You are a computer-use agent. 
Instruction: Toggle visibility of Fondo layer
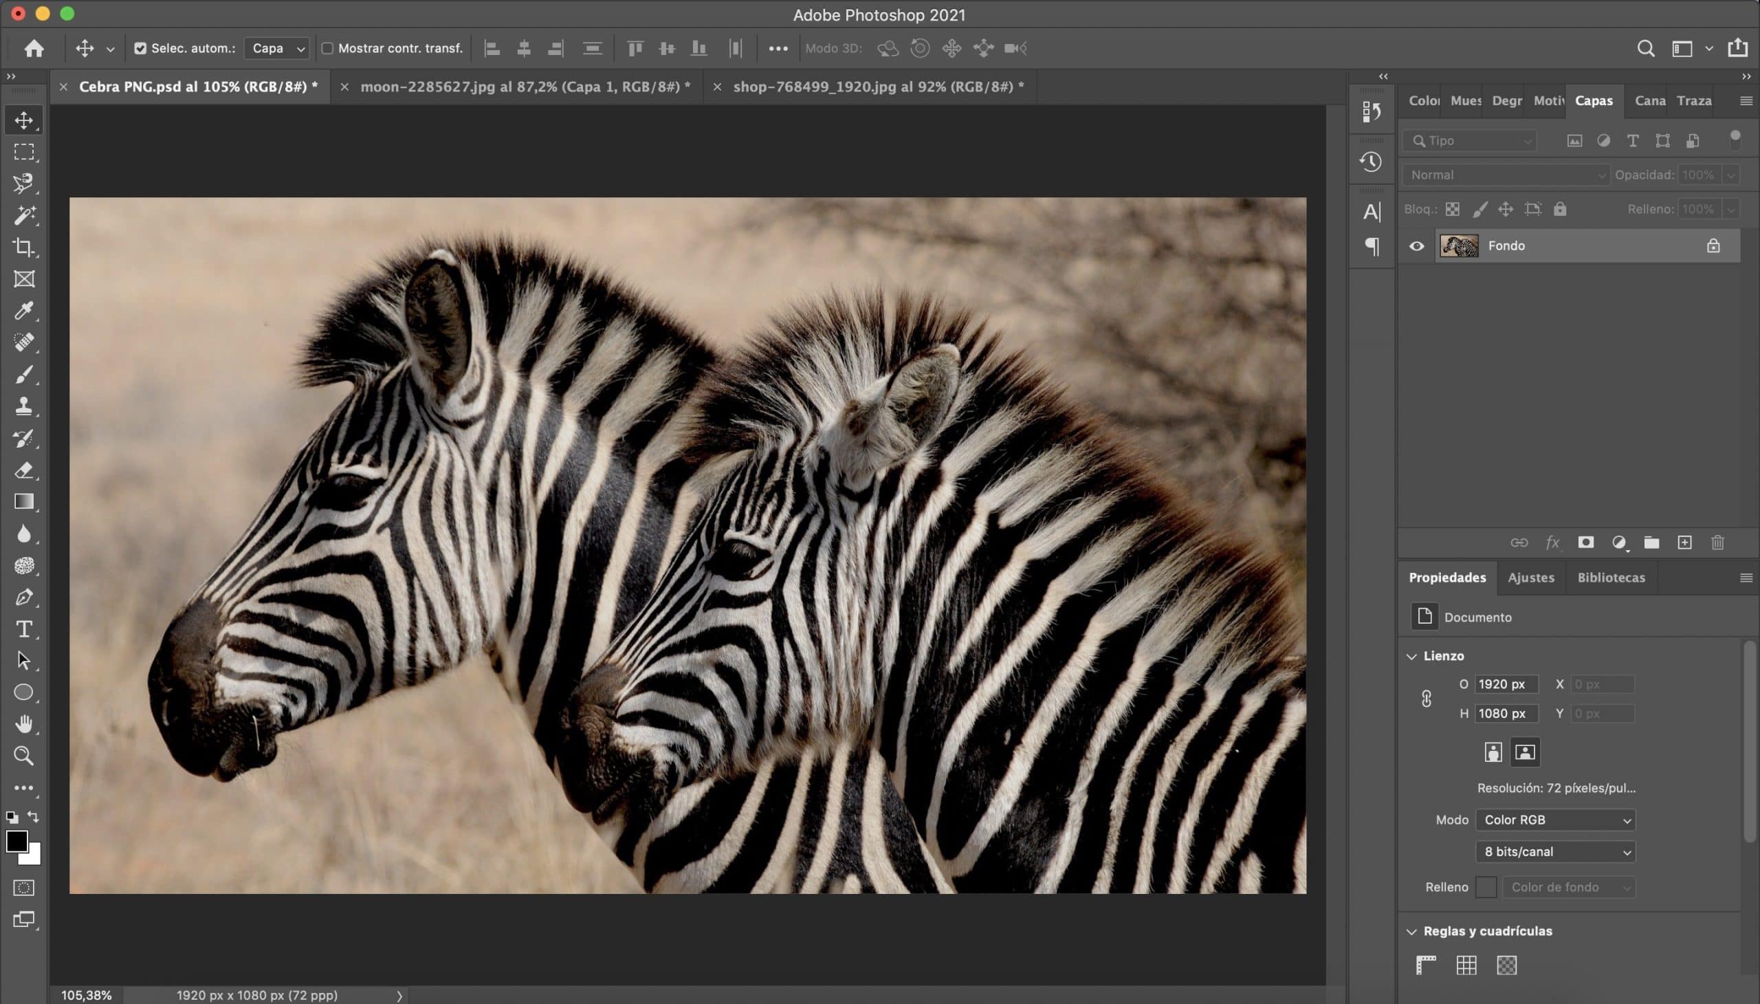(x=1417, y=245)
